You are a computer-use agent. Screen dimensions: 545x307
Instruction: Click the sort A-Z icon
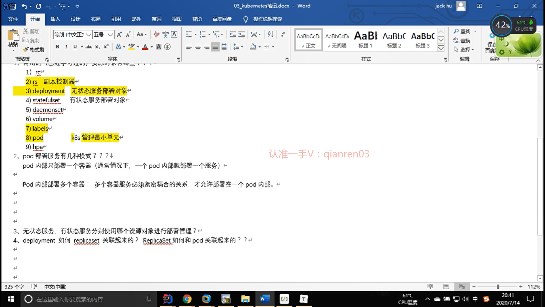(271, 34)
